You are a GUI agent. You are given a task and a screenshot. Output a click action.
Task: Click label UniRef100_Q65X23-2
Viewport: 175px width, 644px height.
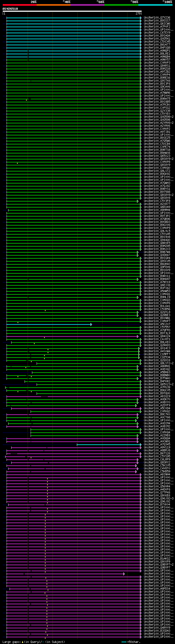(159, 384)
